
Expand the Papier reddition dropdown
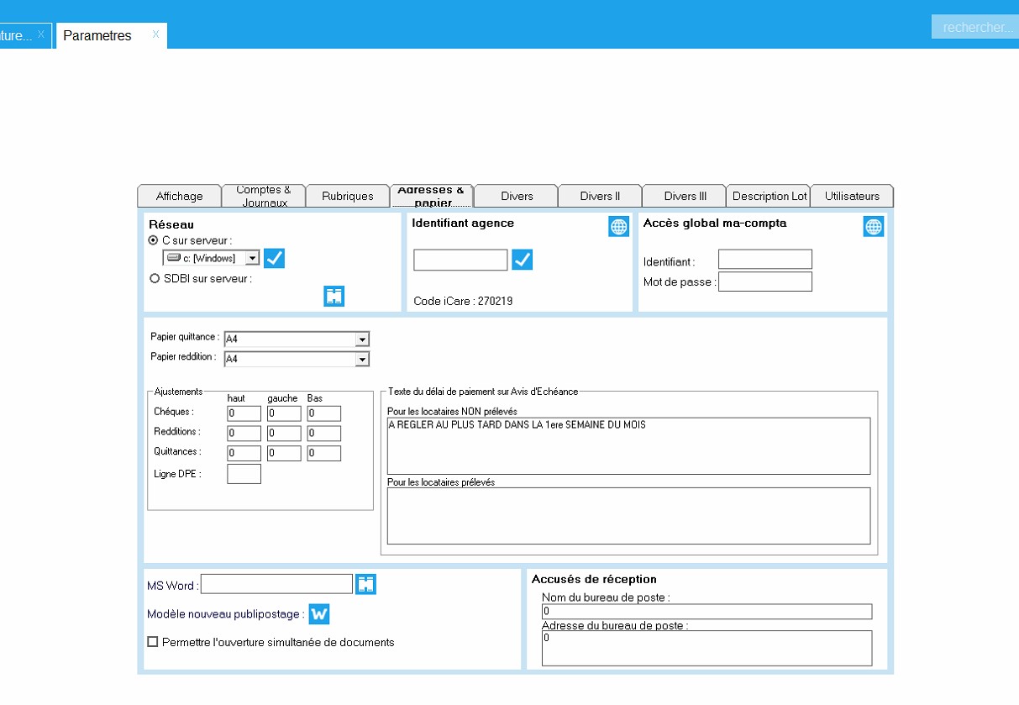[x=362, y=360]
